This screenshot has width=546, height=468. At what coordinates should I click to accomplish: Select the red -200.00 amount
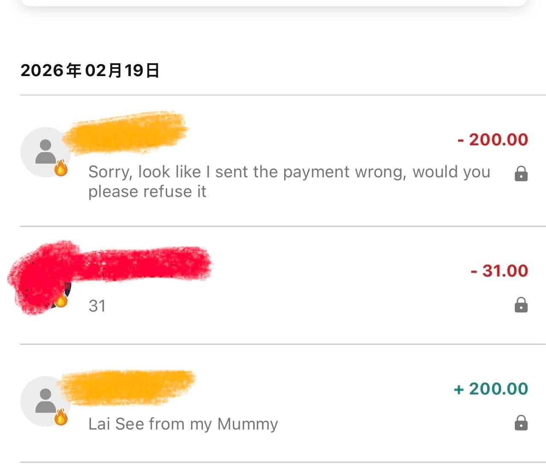pos(493,140)
